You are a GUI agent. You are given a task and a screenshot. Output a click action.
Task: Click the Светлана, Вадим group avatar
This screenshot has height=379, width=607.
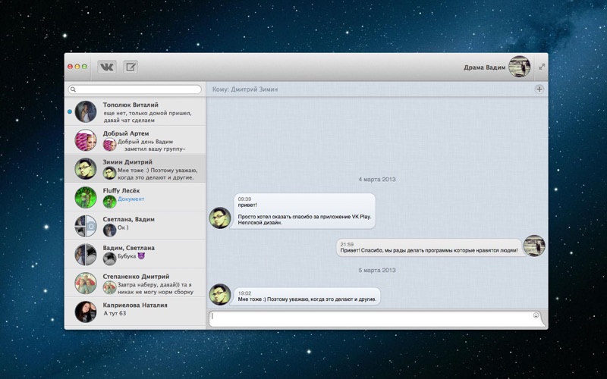click(86, 226)
